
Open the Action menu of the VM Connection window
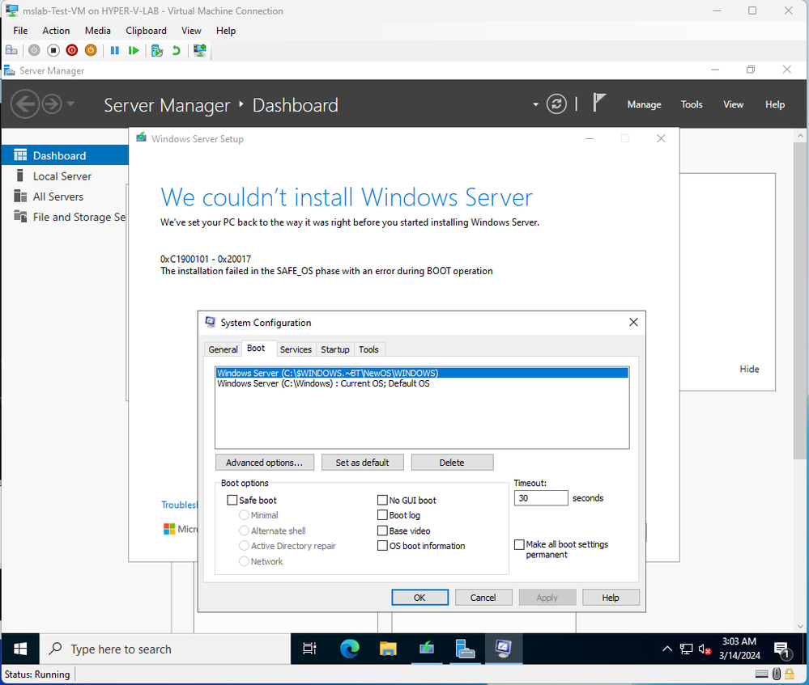[x=56, y=31]
